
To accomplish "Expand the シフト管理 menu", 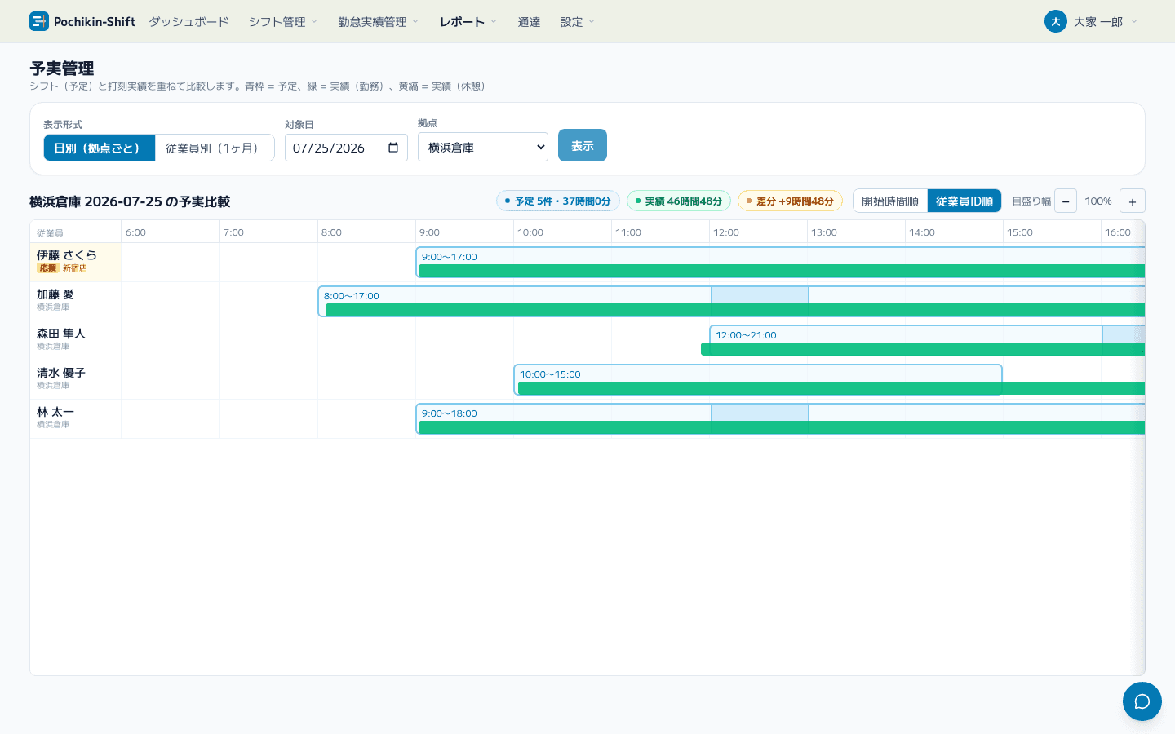I will pyautogui.click(x=283, y=22).
